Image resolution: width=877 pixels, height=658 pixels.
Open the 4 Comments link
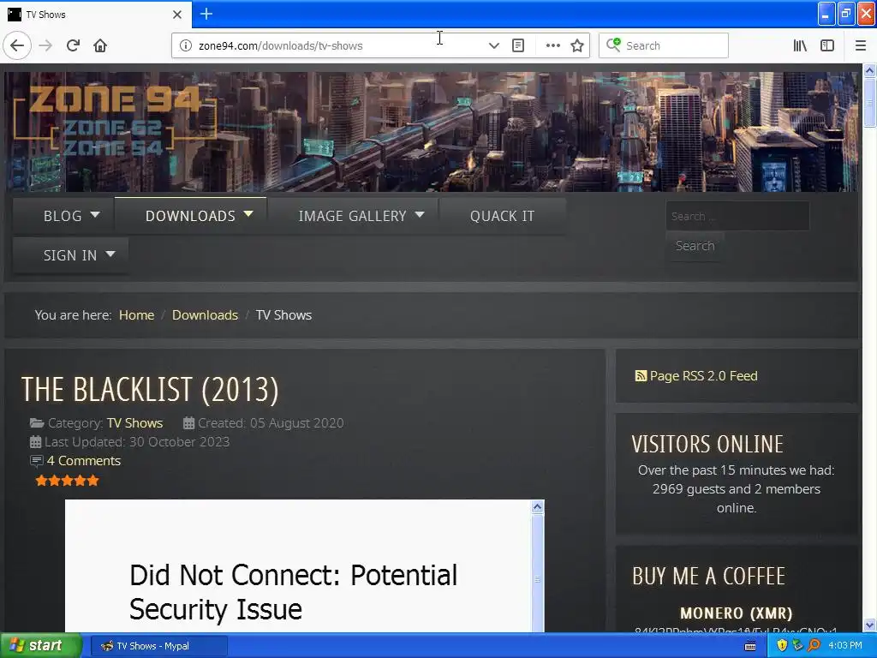pos(83,460)
